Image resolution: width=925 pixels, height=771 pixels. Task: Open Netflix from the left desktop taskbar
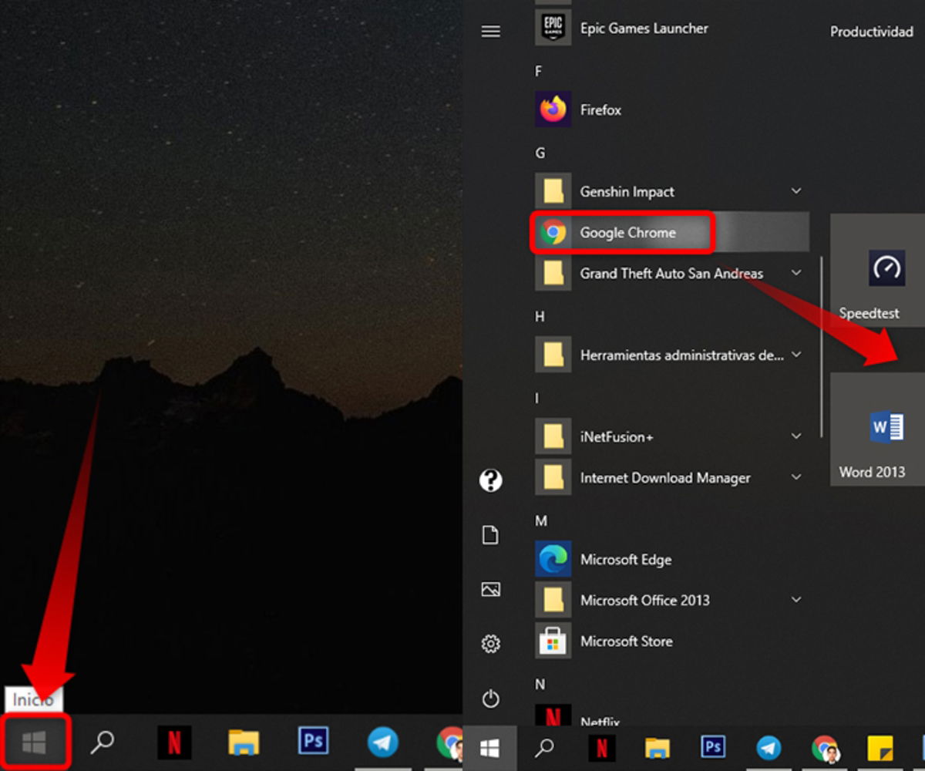(x=174, y=742)
